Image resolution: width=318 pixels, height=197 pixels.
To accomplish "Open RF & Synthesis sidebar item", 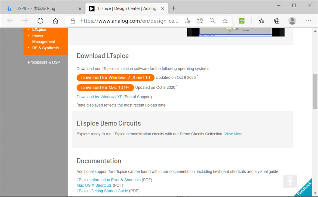I will tap(46, 48).
